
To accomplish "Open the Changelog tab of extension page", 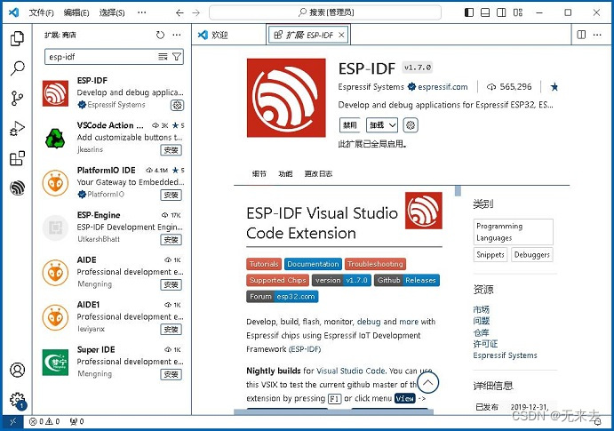I will [318, 174].
